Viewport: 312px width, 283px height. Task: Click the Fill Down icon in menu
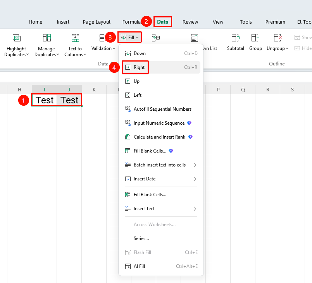pyautogui.click(x=128, y=53)
